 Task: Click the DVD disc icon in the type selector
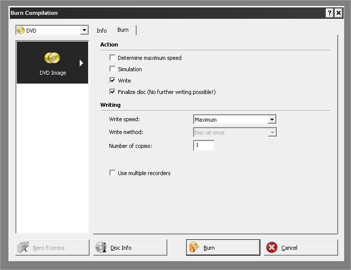21,30
